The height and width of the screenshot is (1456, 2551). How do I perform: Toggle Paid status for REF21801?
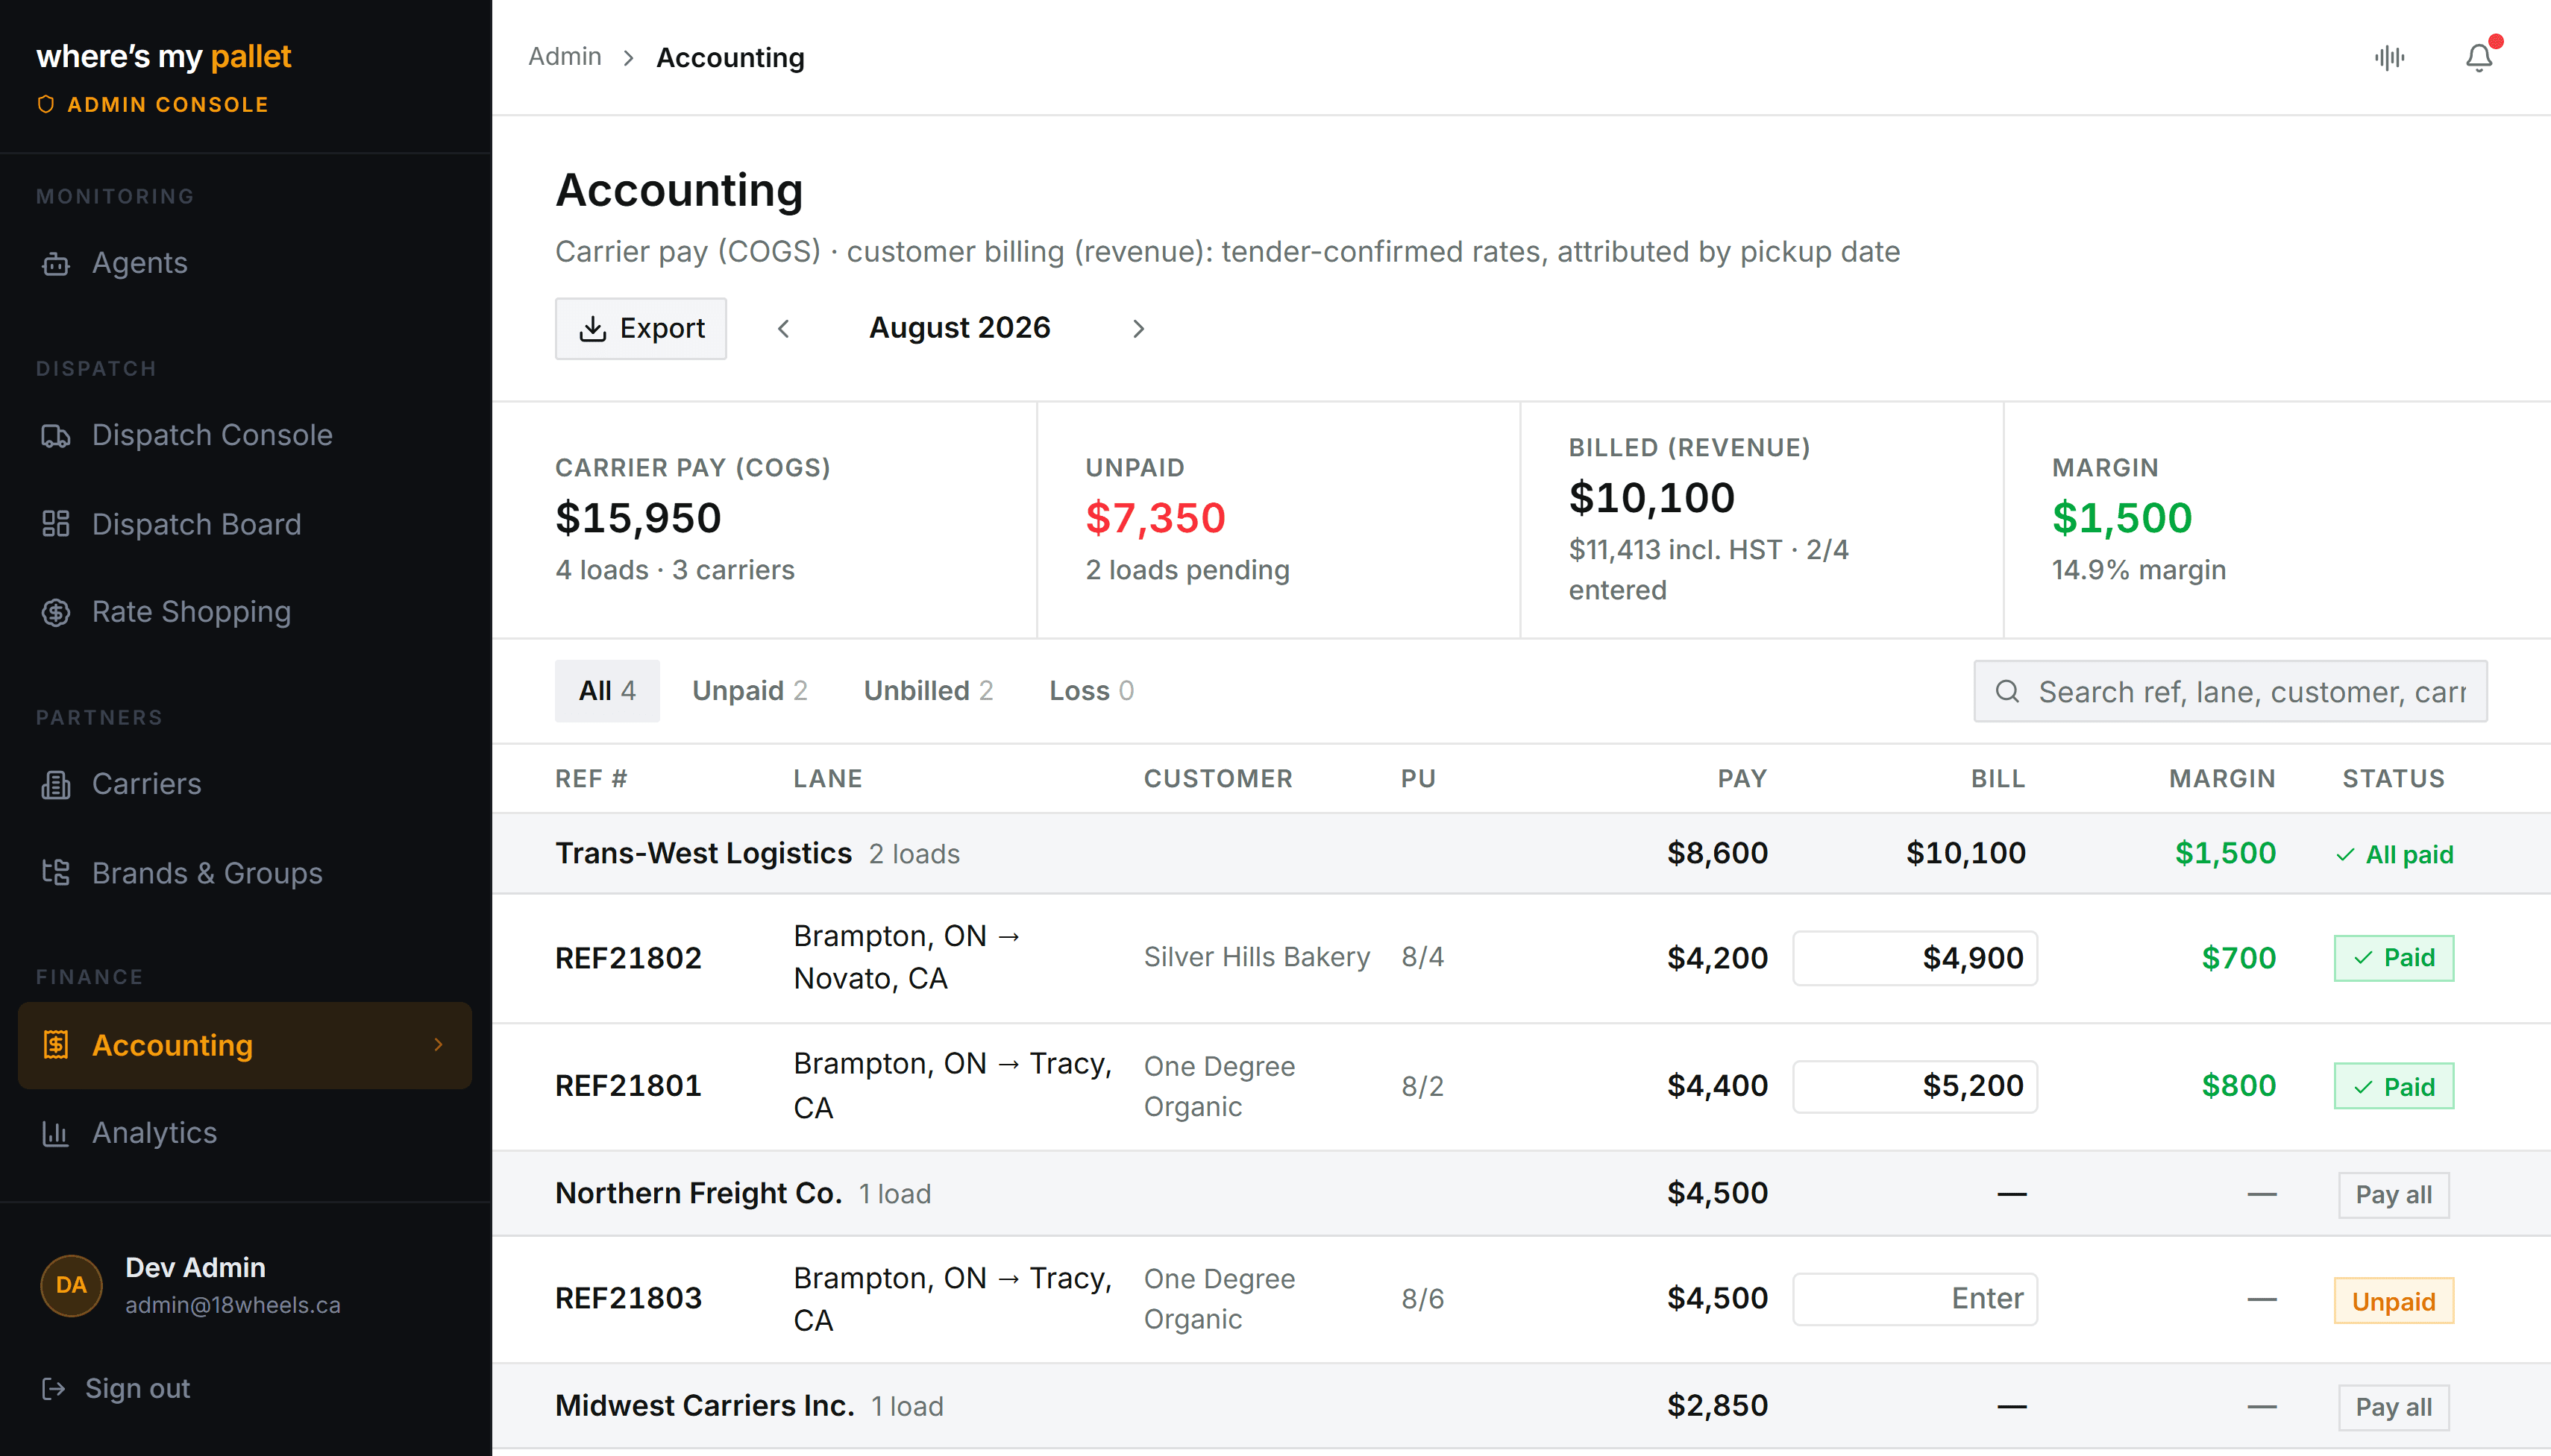point(2393,1086)
